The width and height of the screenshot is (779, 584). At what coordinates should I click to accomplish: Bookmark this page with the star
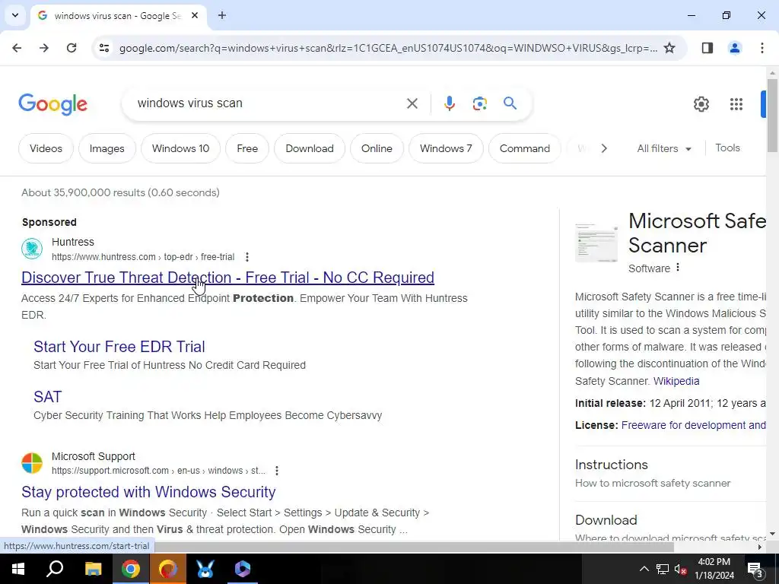(669, 48)
